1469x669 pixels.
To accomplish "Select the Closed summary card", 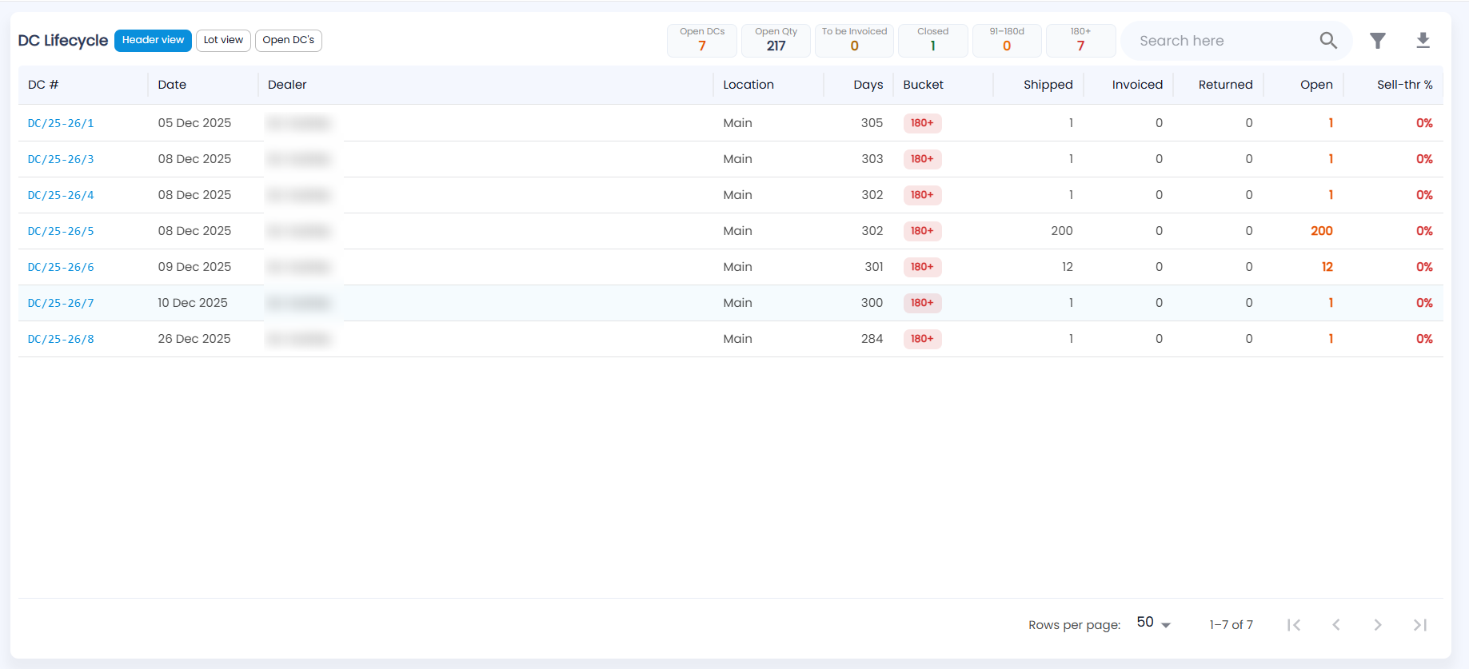I will pyautogui.click(x=932, y=41).
